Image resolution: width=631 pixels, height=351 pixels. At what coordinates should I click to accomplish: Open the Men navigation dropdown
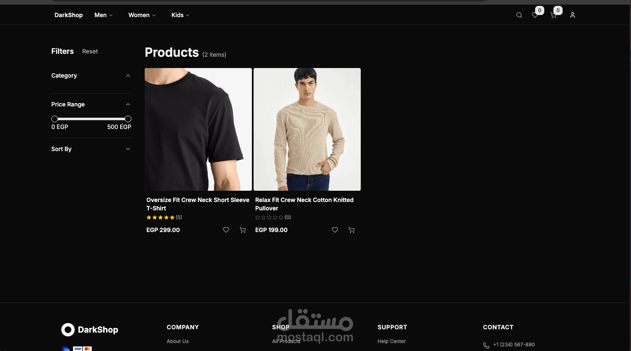(x=103, y=15)
